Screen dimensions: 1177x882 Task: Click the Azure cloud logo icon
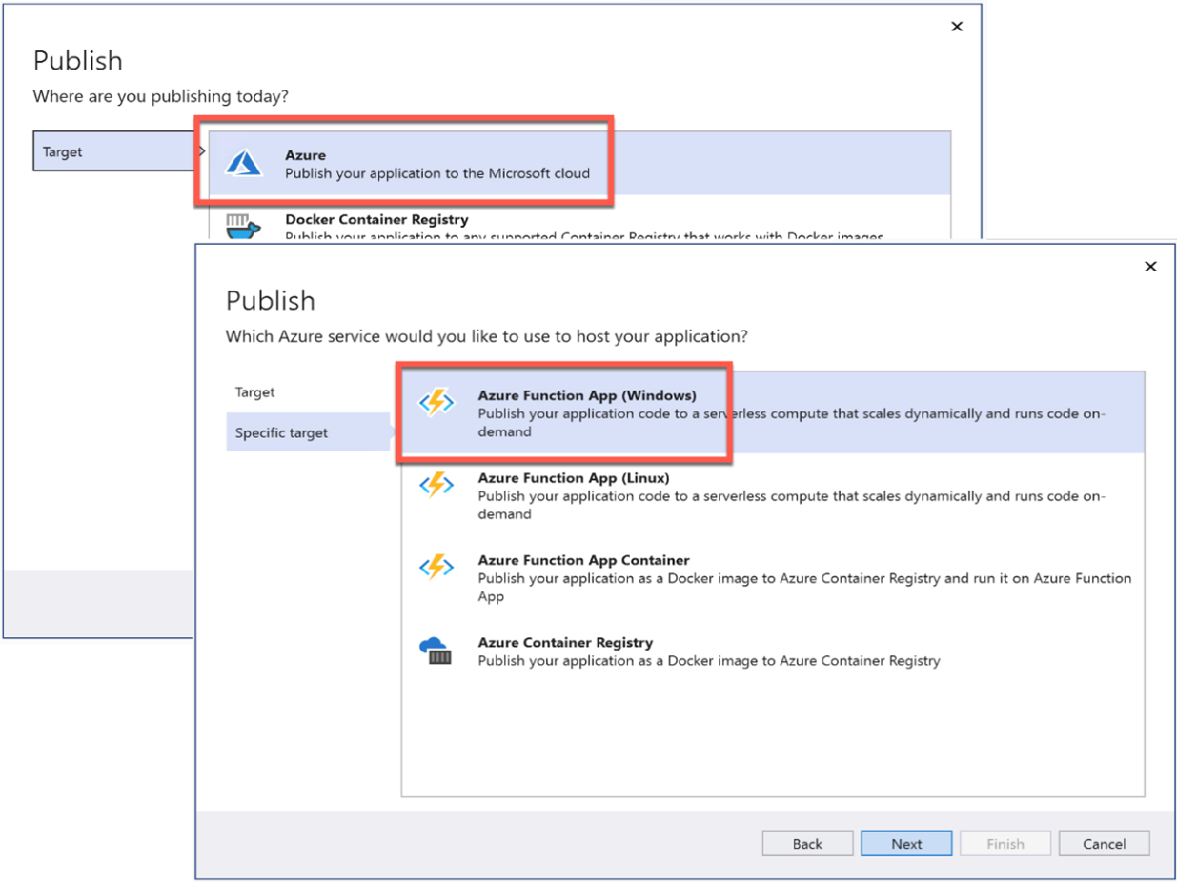243,164
